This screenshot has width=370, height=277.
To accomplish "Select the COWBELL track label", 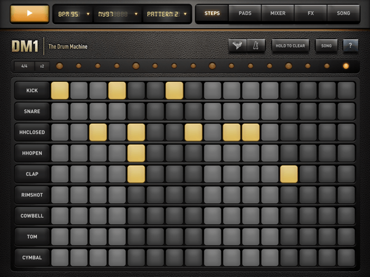I will click(x=31, y=216).
